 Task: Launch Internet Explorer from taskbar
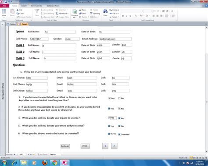[14, 162]
